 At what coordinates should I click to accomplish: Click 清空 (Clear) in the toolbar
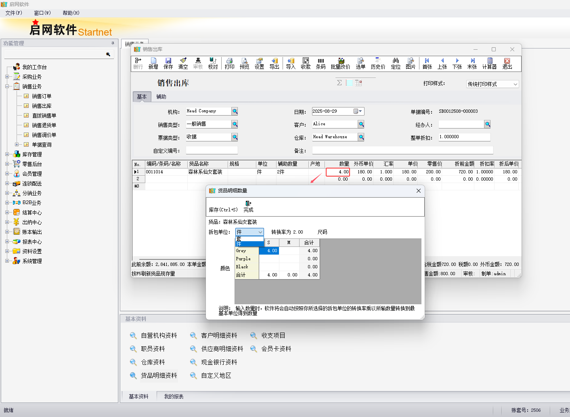click(183, 63)
